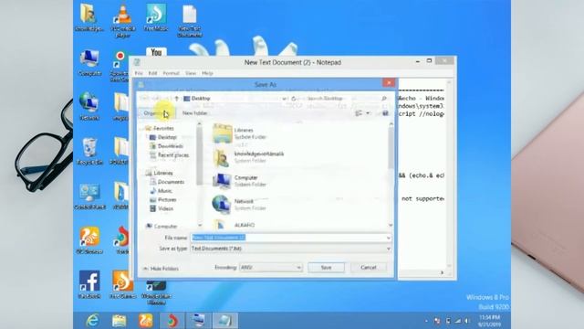Screen dimensions: 584x329
Task: Open Notepad Help menu
Action: pos(207,73)
